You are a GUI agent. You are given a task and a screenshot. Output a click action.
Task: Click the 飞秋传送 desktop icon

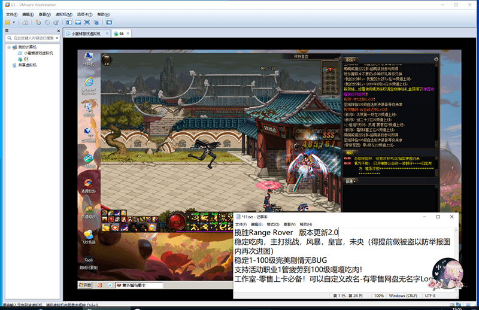click(x=89, y=237)
